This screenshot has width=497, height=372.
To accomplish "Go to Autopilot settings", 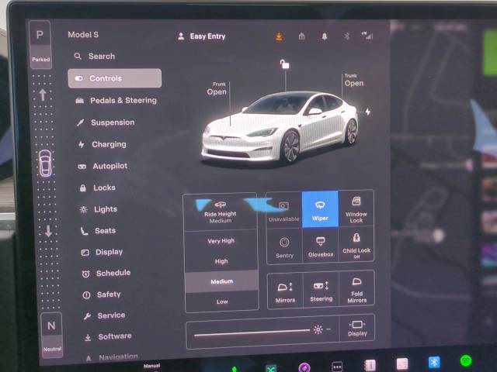I will coord(109,166).
